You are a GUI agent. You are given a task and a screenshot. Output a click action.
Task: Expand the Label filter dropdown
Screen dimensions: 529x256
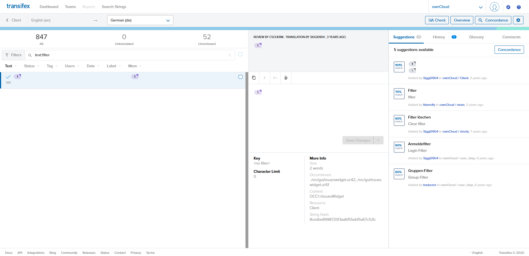pos(114,66)
